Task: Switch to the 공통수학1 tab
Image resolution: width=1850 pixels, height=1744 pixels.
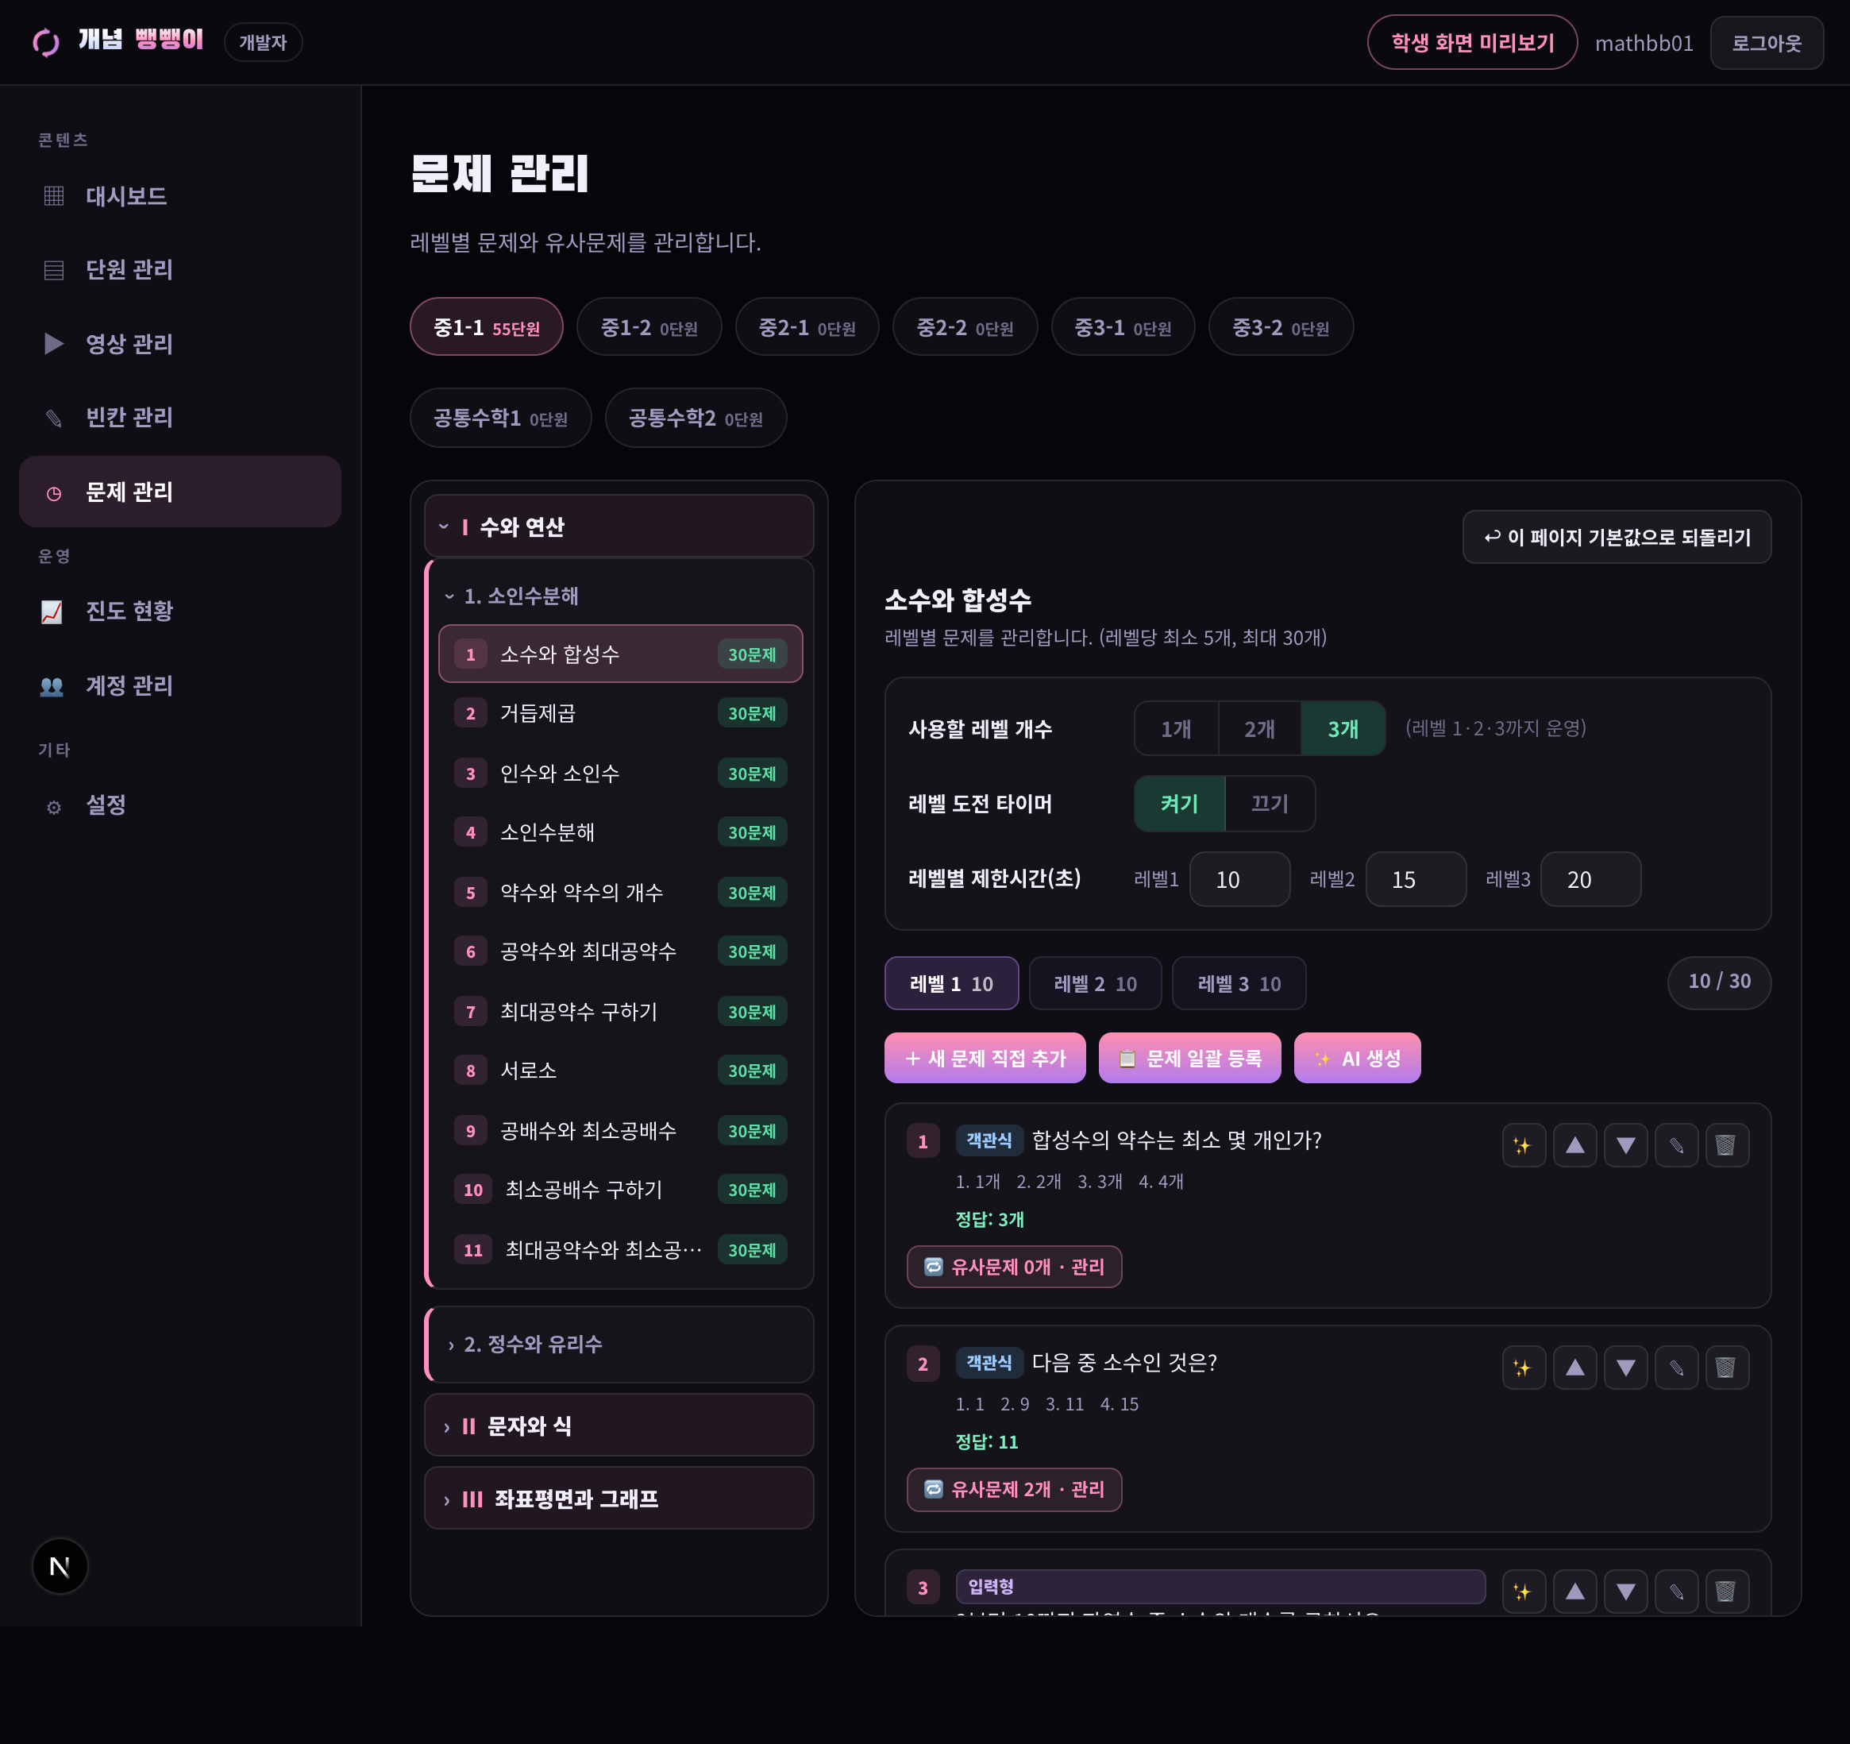Action: click(501, 418)
